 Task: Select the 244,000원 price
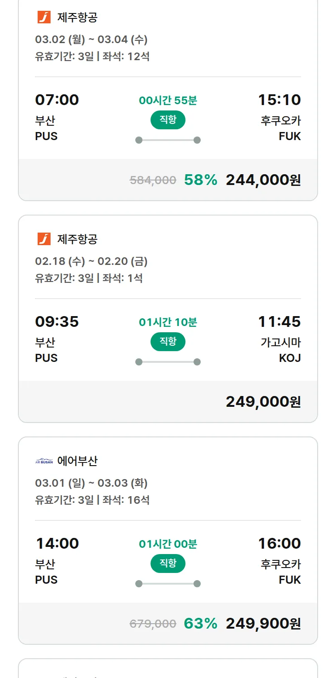pyautogui.click(x=263, y=180)
